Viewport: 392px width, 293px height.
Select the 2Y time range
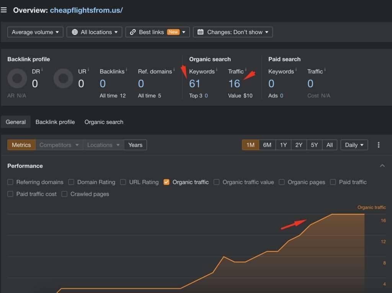coord(299,145)
